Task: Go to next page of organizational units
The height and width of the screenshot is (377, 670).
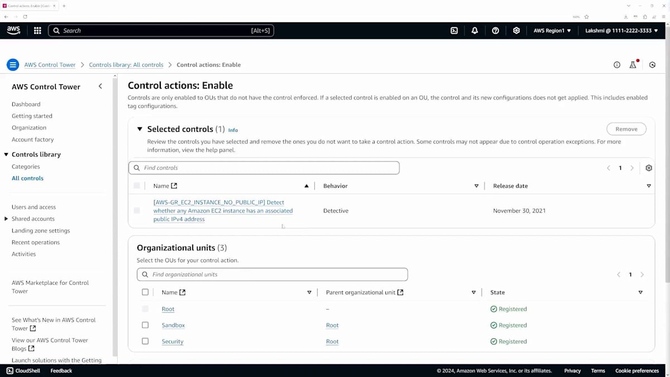Action: pos(642,275)
